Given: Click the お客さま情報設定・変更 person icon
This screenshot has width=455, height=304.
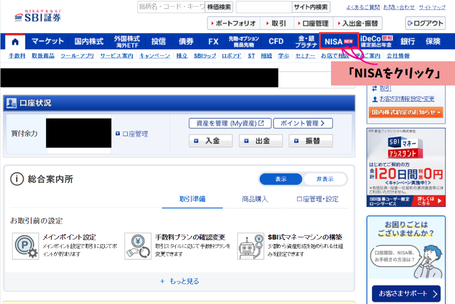Looking at the screenshot, I should pos(375,99).
